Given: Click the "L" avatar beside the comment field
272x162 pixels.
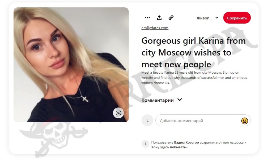Looking at the screenshot, I should click(147, 120).
